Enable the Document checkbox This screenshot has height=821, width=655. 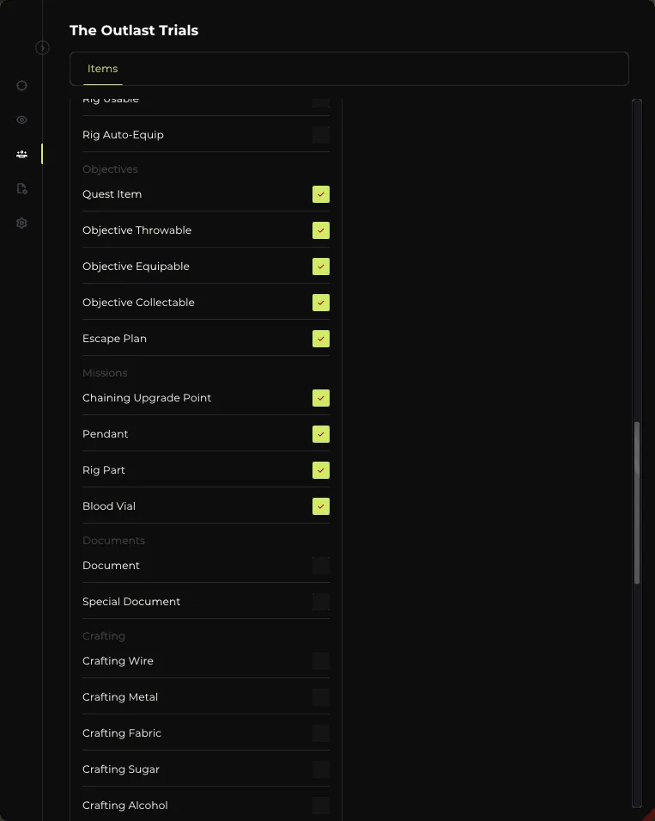point(321,566)
